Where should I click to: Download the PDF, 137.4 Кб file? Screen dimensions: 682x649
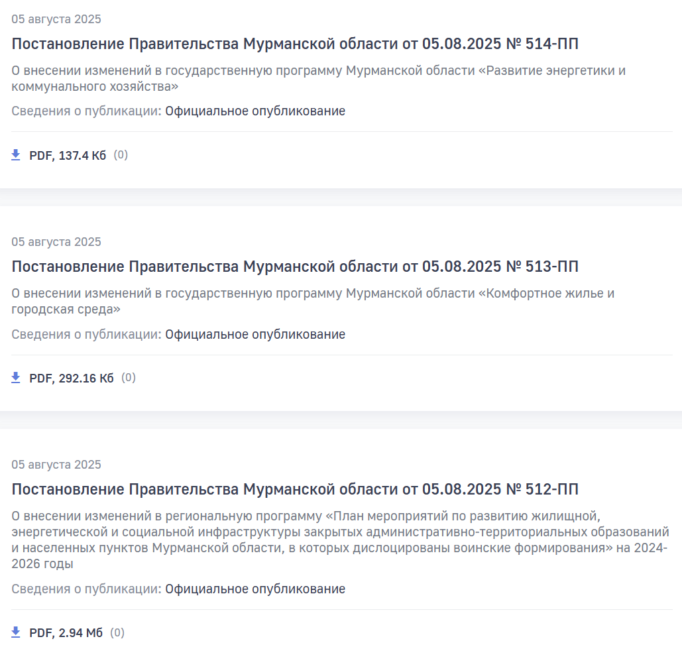68,155
